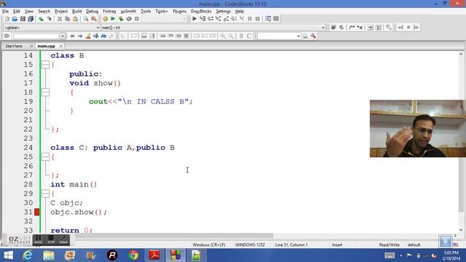
Task: Open Adobe Reader from taskbar
Action: 154,255
